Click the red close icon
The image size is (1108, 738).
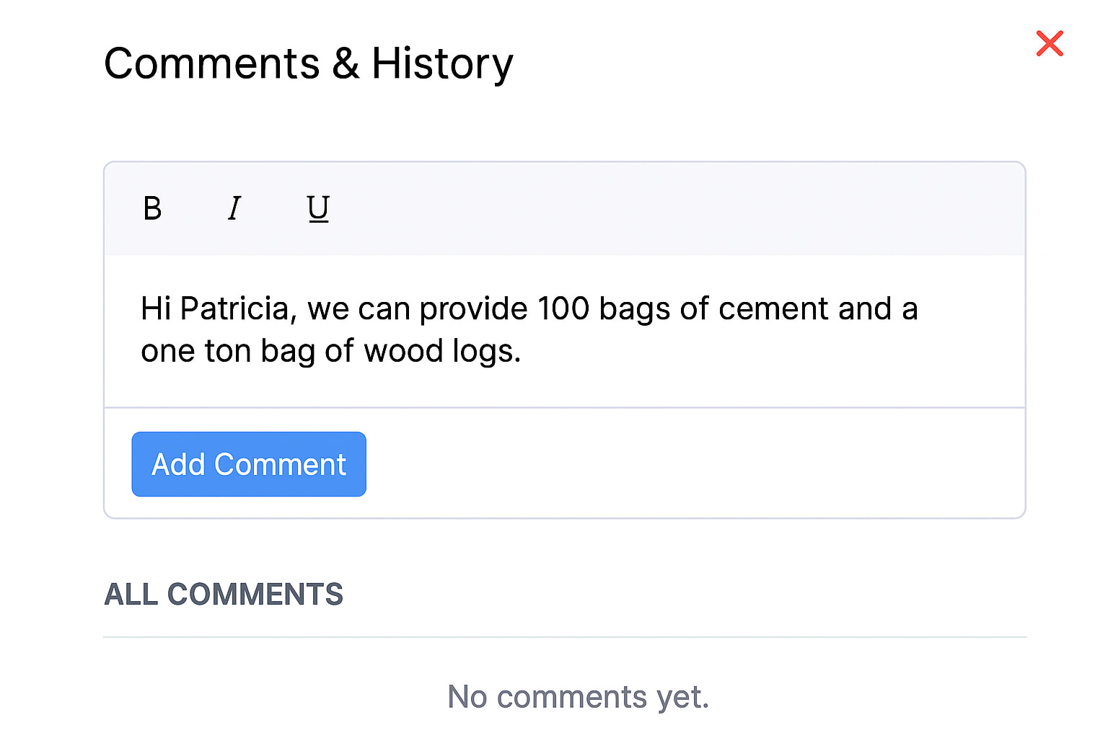click(1050, 43)
